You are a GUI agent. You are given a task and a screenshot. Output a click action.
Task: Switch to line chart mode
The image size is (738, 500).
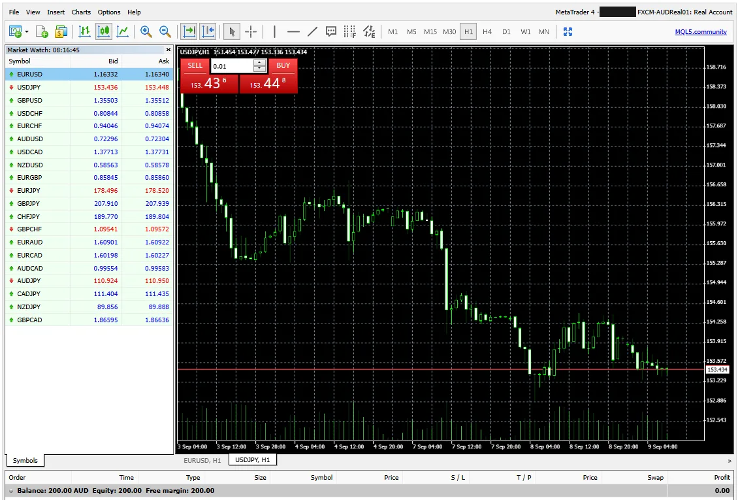(123, 31)
